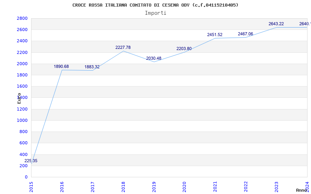The image size is (311, 194).
Task: Click the 2800 y-axis tick label
Action: (22, 18)
